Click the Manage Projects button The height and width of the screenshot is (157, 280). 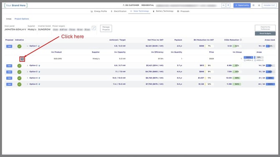[106, 28]
